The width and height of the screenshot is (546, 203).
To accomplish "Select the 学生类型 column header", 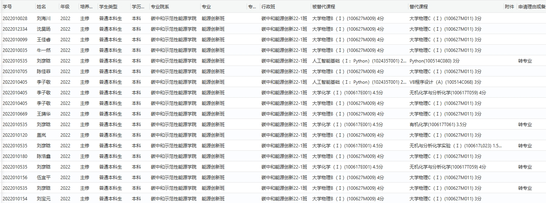I will tap(108, 7).
